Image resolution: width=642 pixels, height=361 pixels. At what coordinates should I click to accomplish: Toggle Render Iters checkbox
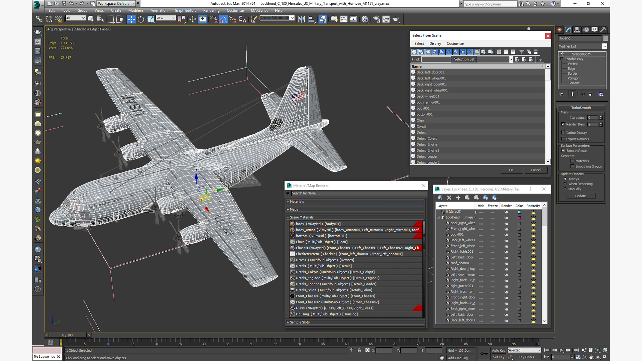pyautogui.click(x=563, y=124)
